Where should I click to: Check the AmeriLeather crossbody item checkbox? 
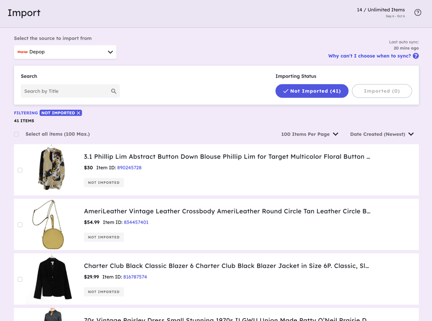[x=20, y=225]
